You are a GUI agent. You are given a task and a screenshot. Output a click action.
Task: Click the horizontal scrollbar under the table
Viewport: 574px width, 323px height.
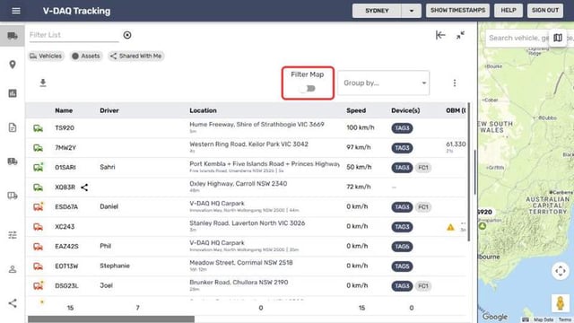pos(111,319)
